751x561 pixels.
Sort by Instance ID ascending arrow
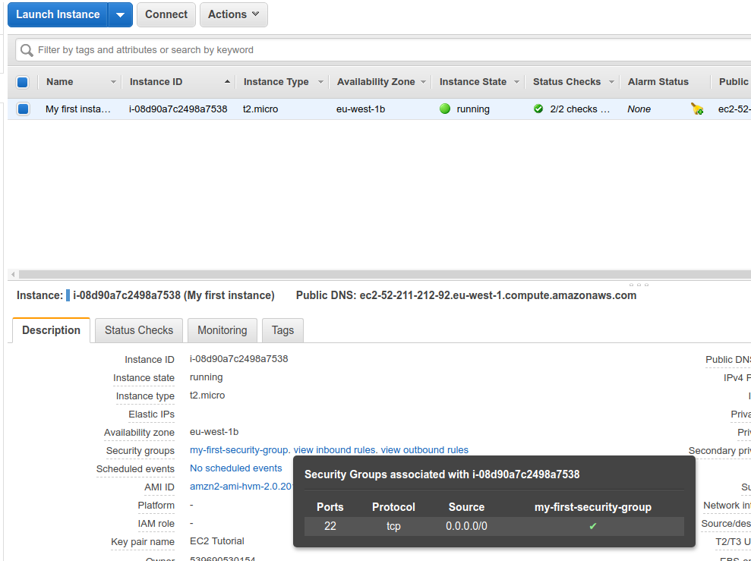click(x=228, y=82)
